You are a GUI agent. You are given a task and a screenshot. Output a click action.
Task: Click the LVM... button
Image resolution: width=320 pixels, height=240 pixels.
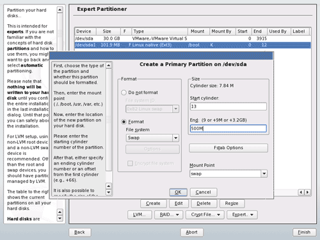pos(140,215)
